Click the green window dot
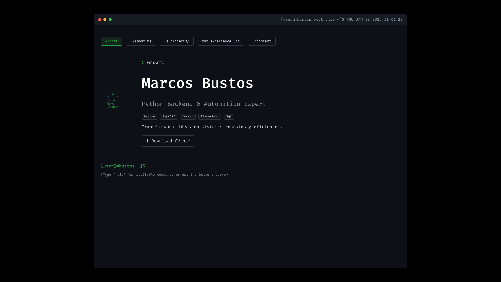This screenshot has width=501, height=282. point(110,20)
